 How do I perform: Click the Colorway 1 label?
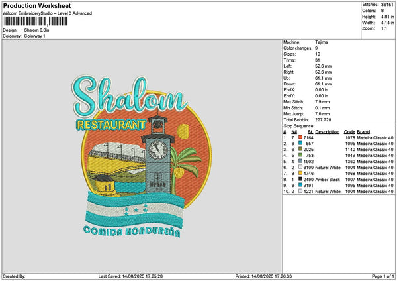(x=35, y=36)
